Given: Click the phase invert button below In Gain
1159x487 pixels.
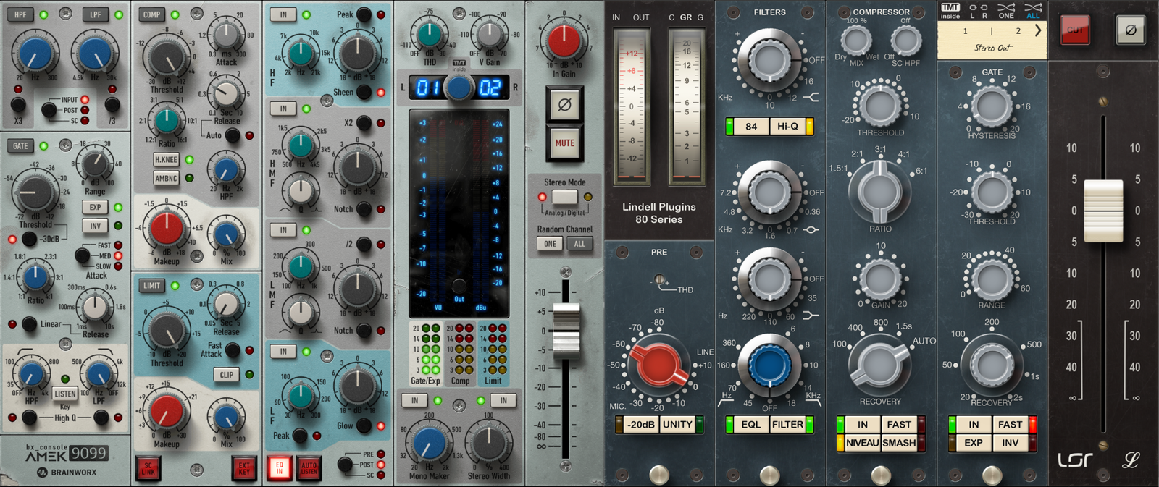Looking at the screenshot, I should pos(564,105).
